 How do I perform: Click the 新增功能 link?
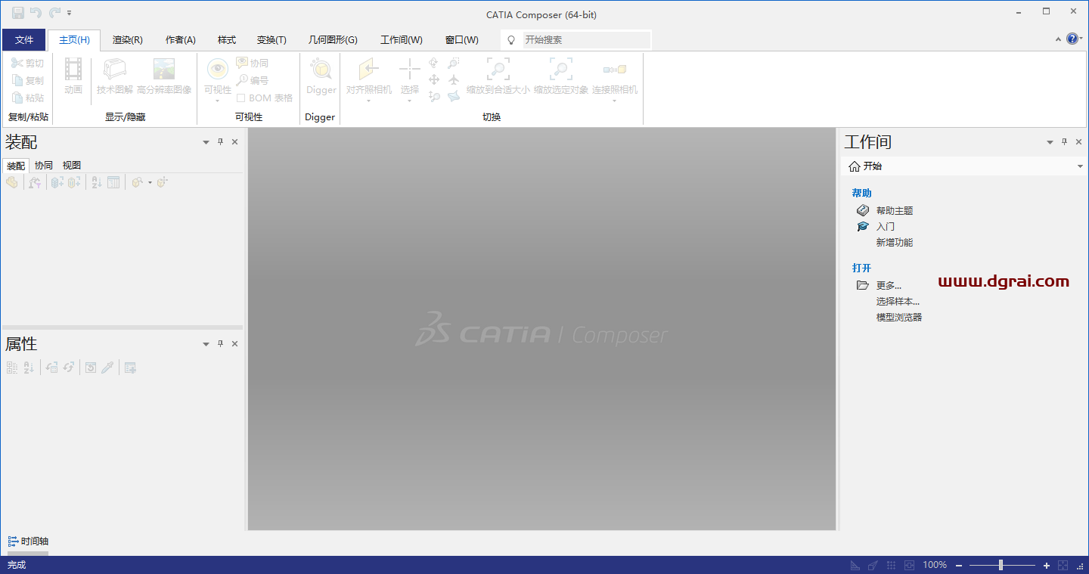tap(895, 242)
